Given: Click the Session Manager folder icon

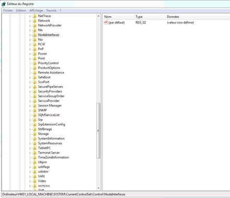Looking at the screenshot, I should tap(34, 105).
